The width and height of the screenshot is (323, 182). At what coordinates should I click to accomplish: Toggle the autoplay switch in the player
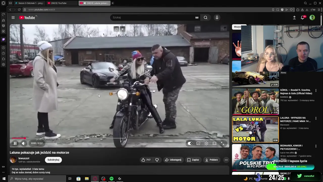190,143
